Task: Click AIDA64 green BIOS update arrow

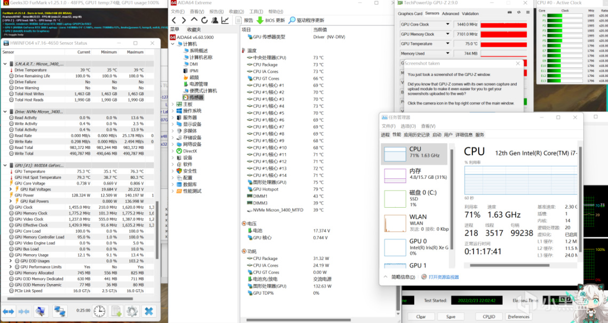Action: coord(260,20)
